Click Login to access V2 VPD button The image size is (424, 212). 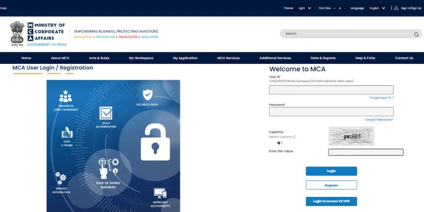(331, 201)
